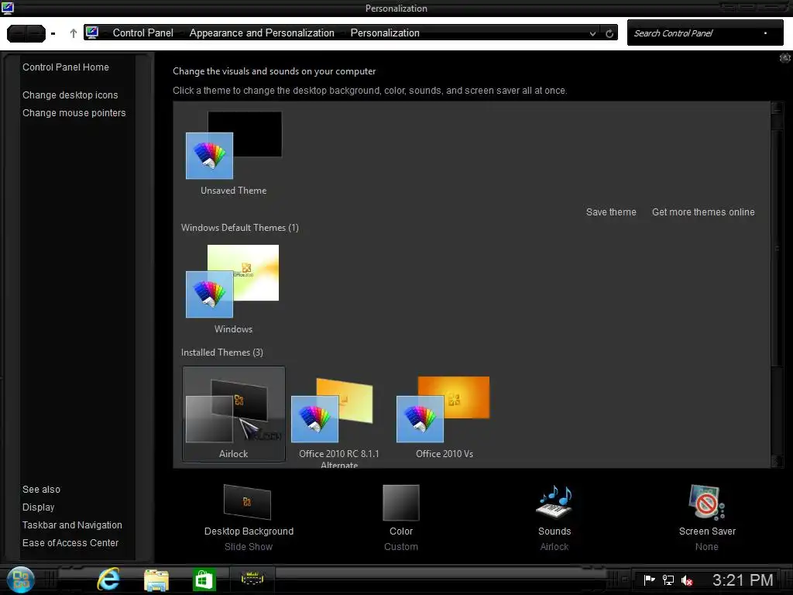
Task: Open Ease of Access Center link
Action: [70, 542]
